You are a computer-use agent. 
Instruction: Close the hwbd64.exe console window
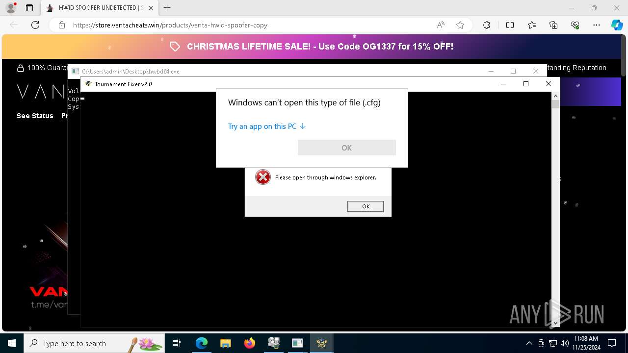[x=536, y=71]
